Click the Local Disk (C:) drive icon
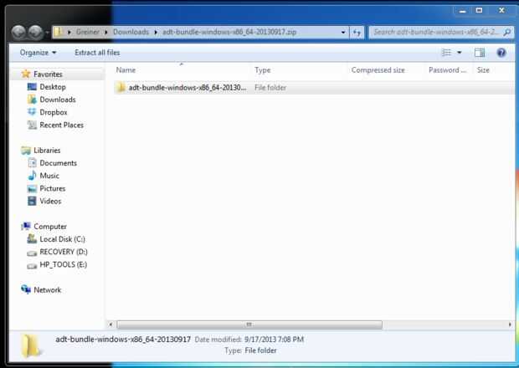Image resolution: width=519 pixels, height=368 pixels. point(32,238)
